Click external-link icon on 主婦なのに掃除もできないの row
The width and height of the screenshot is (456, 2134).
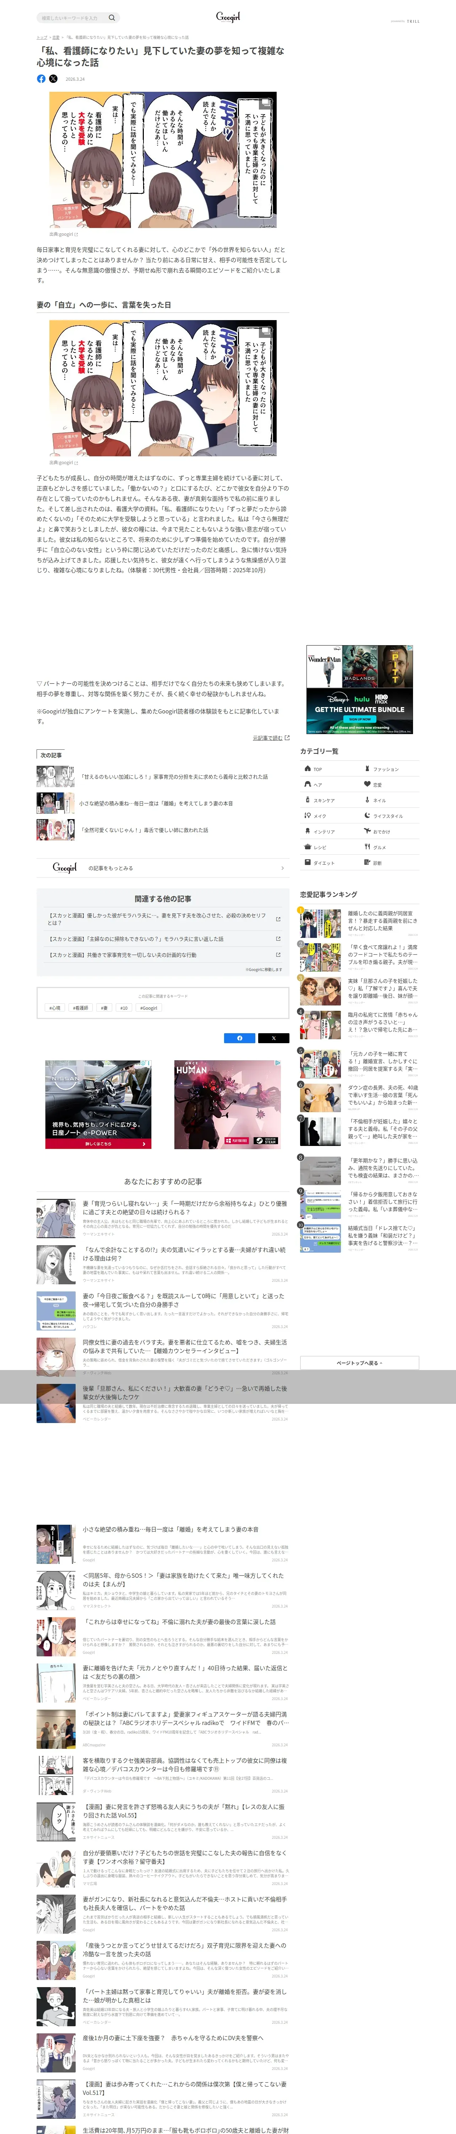tap(278, 939)
